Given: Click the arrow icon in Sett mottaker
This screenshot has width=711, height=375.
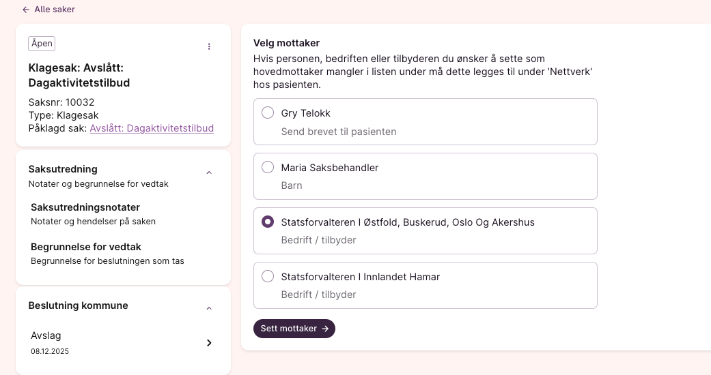Looking at the screenshot, I should (325, 329).
